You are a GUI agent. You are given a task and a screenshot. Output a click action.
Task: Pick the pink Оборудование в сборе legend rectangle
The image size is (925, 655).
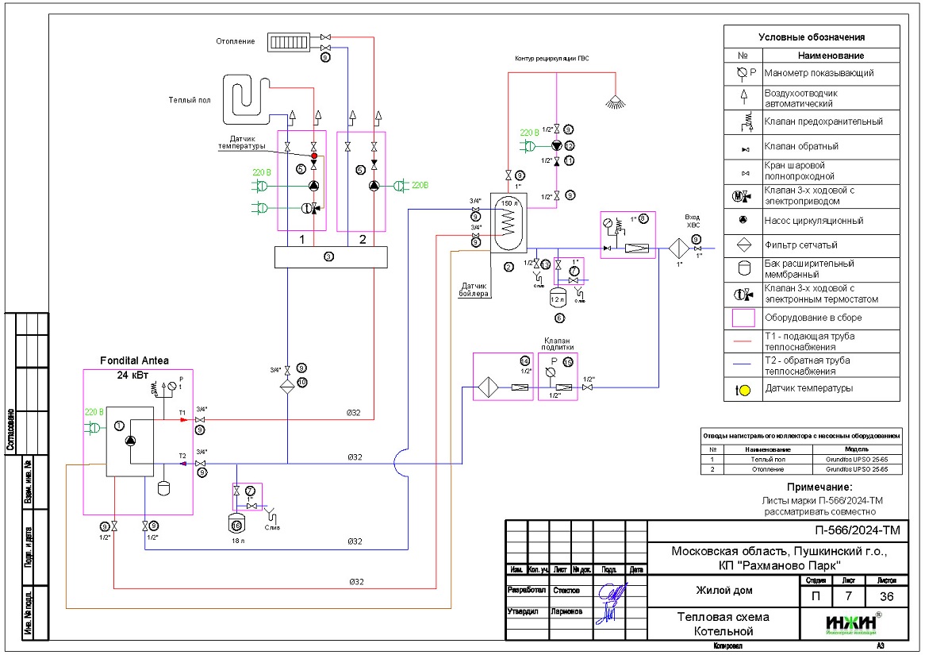coord(743,318)
